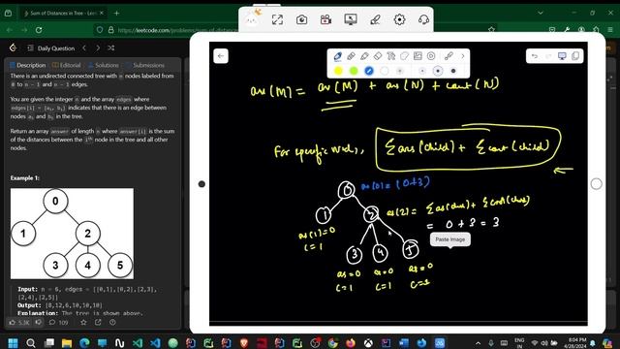The image size is (620, 349).
Task: Click the link connector tool icon
Action: pyautogui.click(x=449, y=56)
